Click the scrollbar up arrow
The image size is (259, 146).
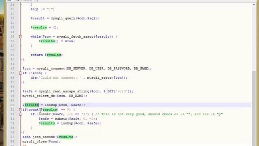click(x=254, y=5)
